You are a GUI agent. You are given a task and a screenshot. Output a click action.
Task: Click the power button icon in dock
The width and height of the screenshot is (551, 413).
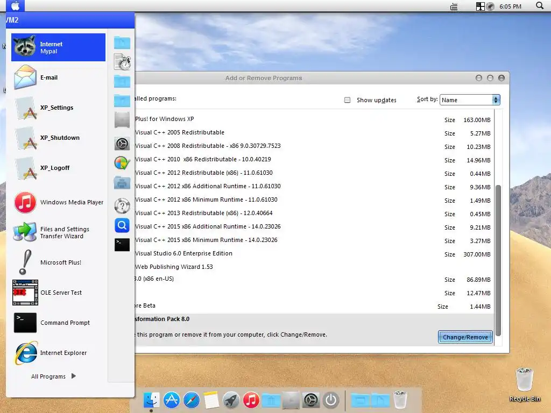coord(331,400)
